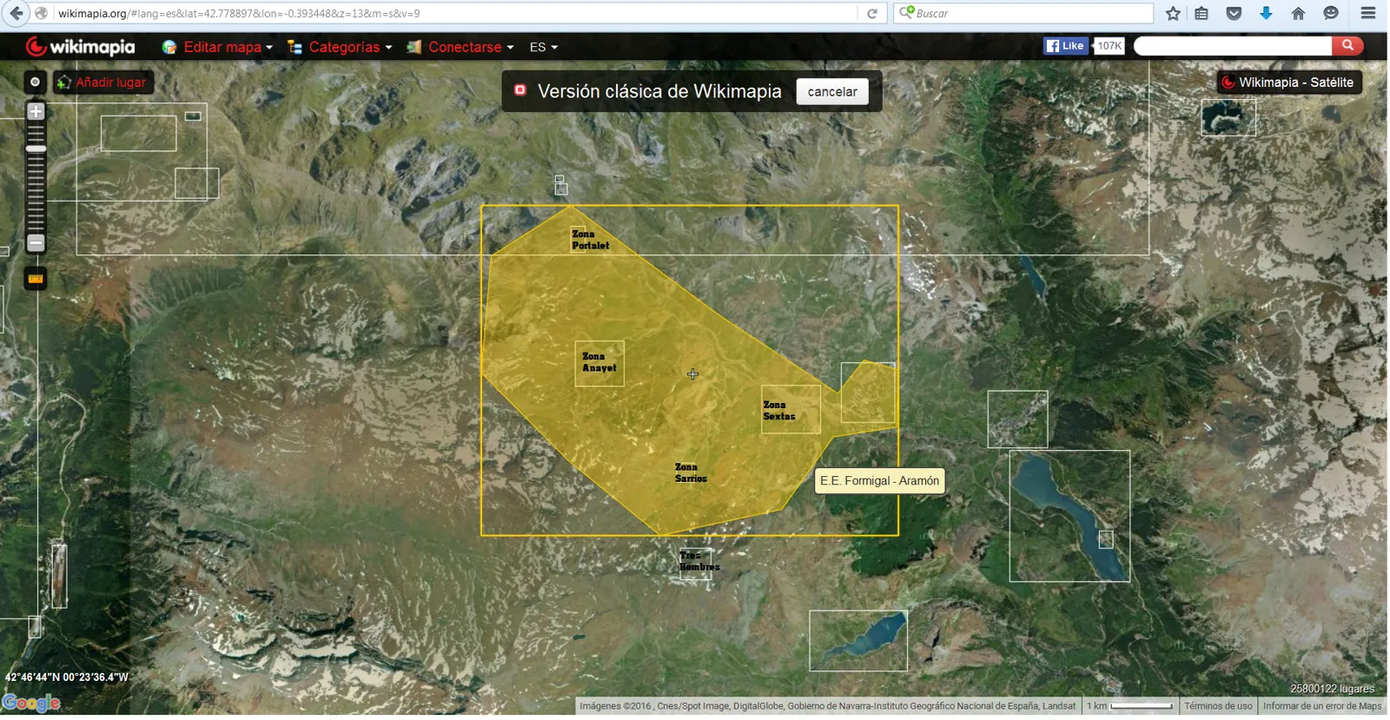Click the Pocket save icon
The height and width of the screenshot is (720, 1390).
[1234, 13]
